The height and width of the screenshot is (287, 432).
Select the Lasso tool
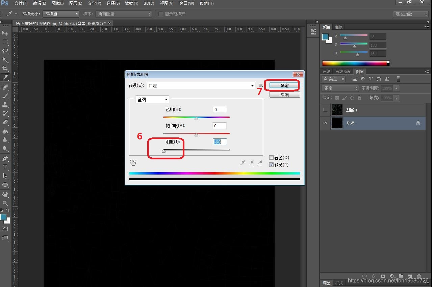click(5, 51)
